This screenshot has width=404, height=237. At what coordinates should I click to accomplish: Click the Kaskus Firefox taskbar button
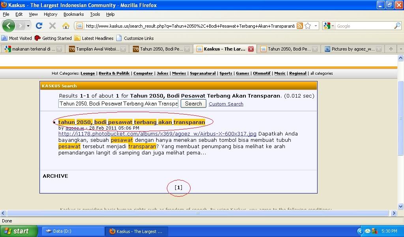pos(137,231)
